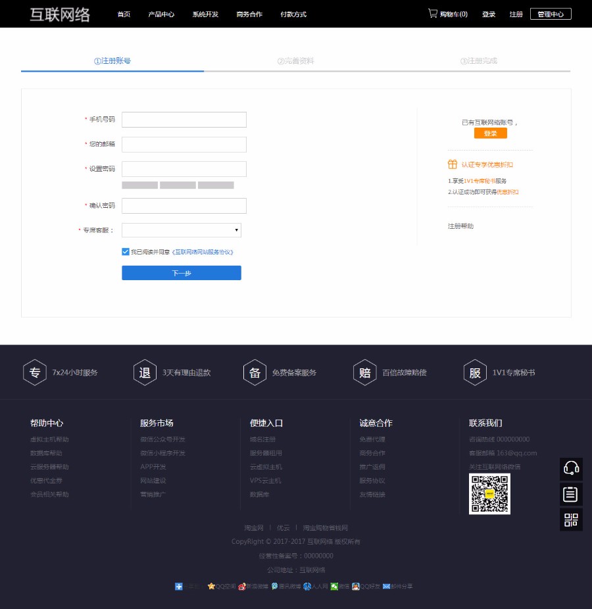Uncheck the website service agreement checkbox
Image resolution: width=592 pixels, height=609 pixels.
pyautogui.click(x=125, y=251)
